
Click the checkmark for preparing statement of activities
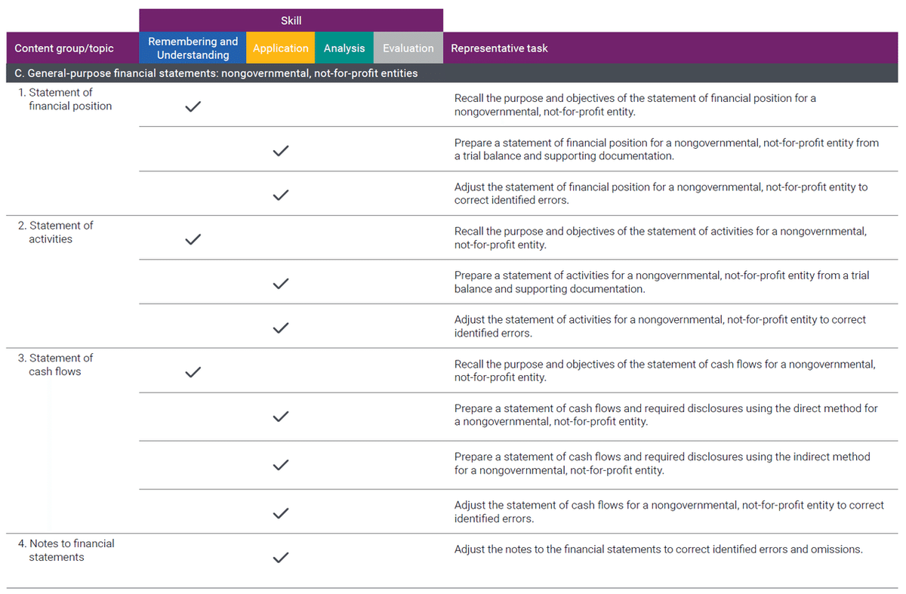click(281, 283)
